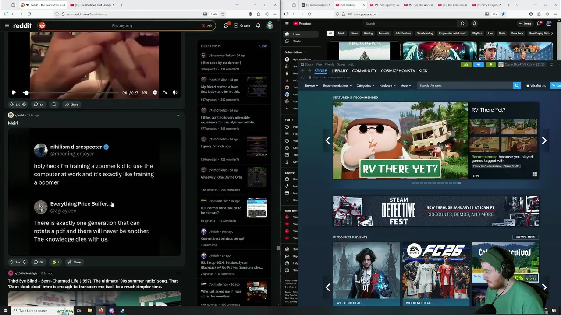Open the Steam LIBRARY tab
The width and height of the screenshot is (561, 315).
tap(339, 71)
